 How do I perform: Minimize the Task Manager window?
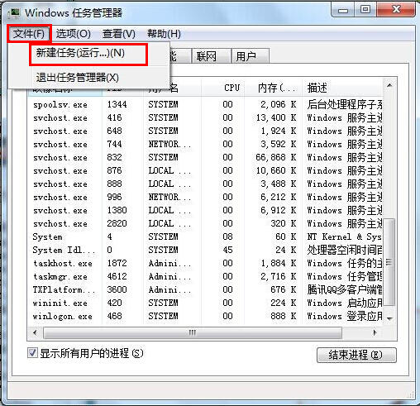point(343,10)
